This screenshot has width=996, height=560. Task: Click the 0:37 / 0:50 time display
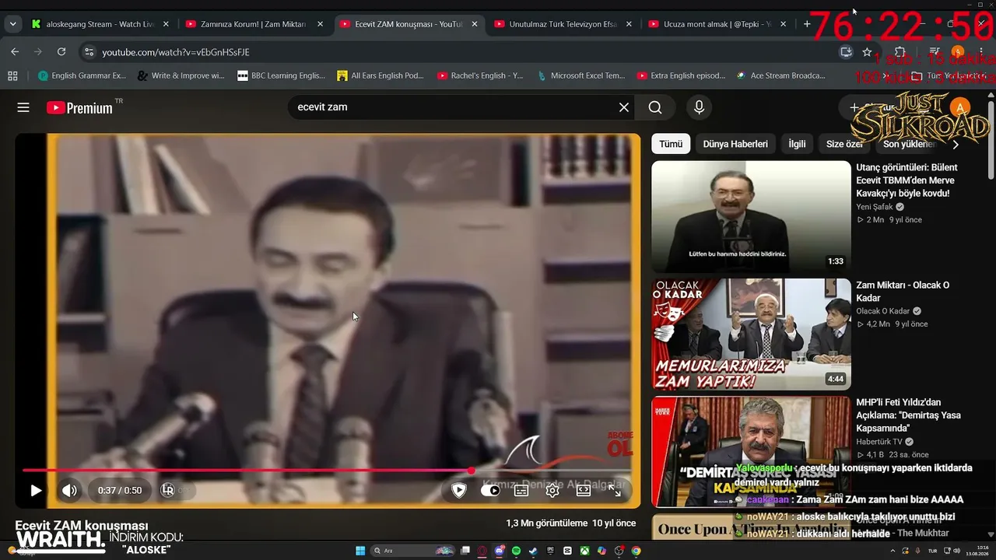120,491
